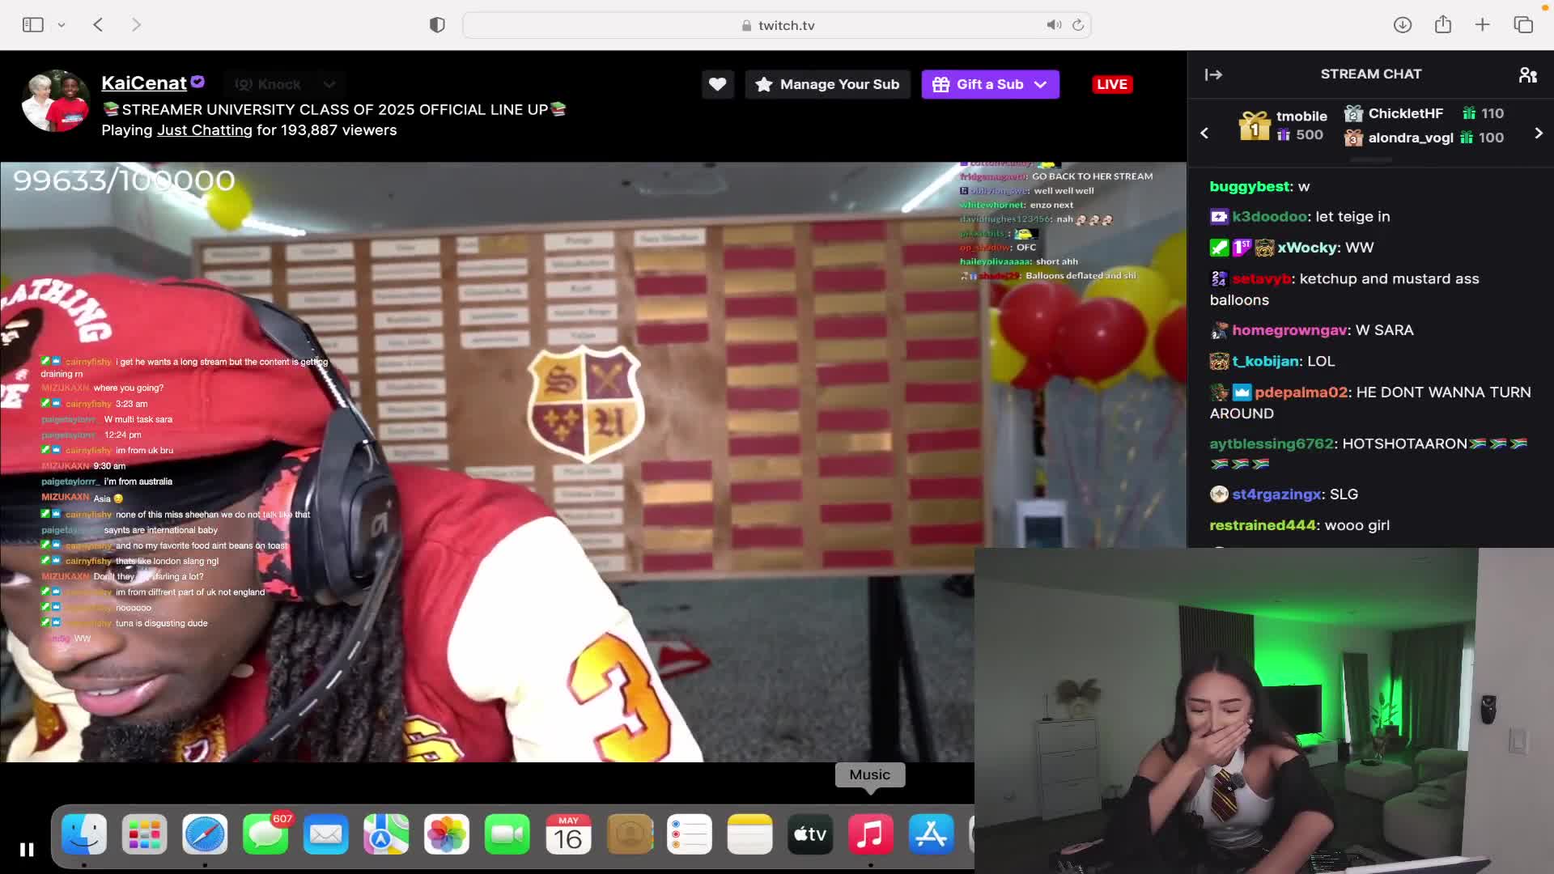The width and height of the screenshot is (1554, 874).
Task: Expand the sidebar options chevron
Action: [62, 25]
